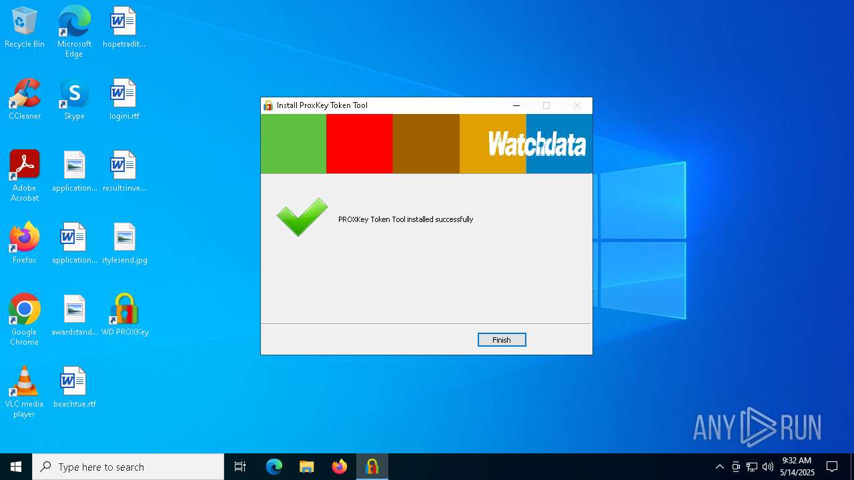This screenshot has height=480, width=854.
Task: Open File Explorer from the taskbar
Action: (307, 467)
